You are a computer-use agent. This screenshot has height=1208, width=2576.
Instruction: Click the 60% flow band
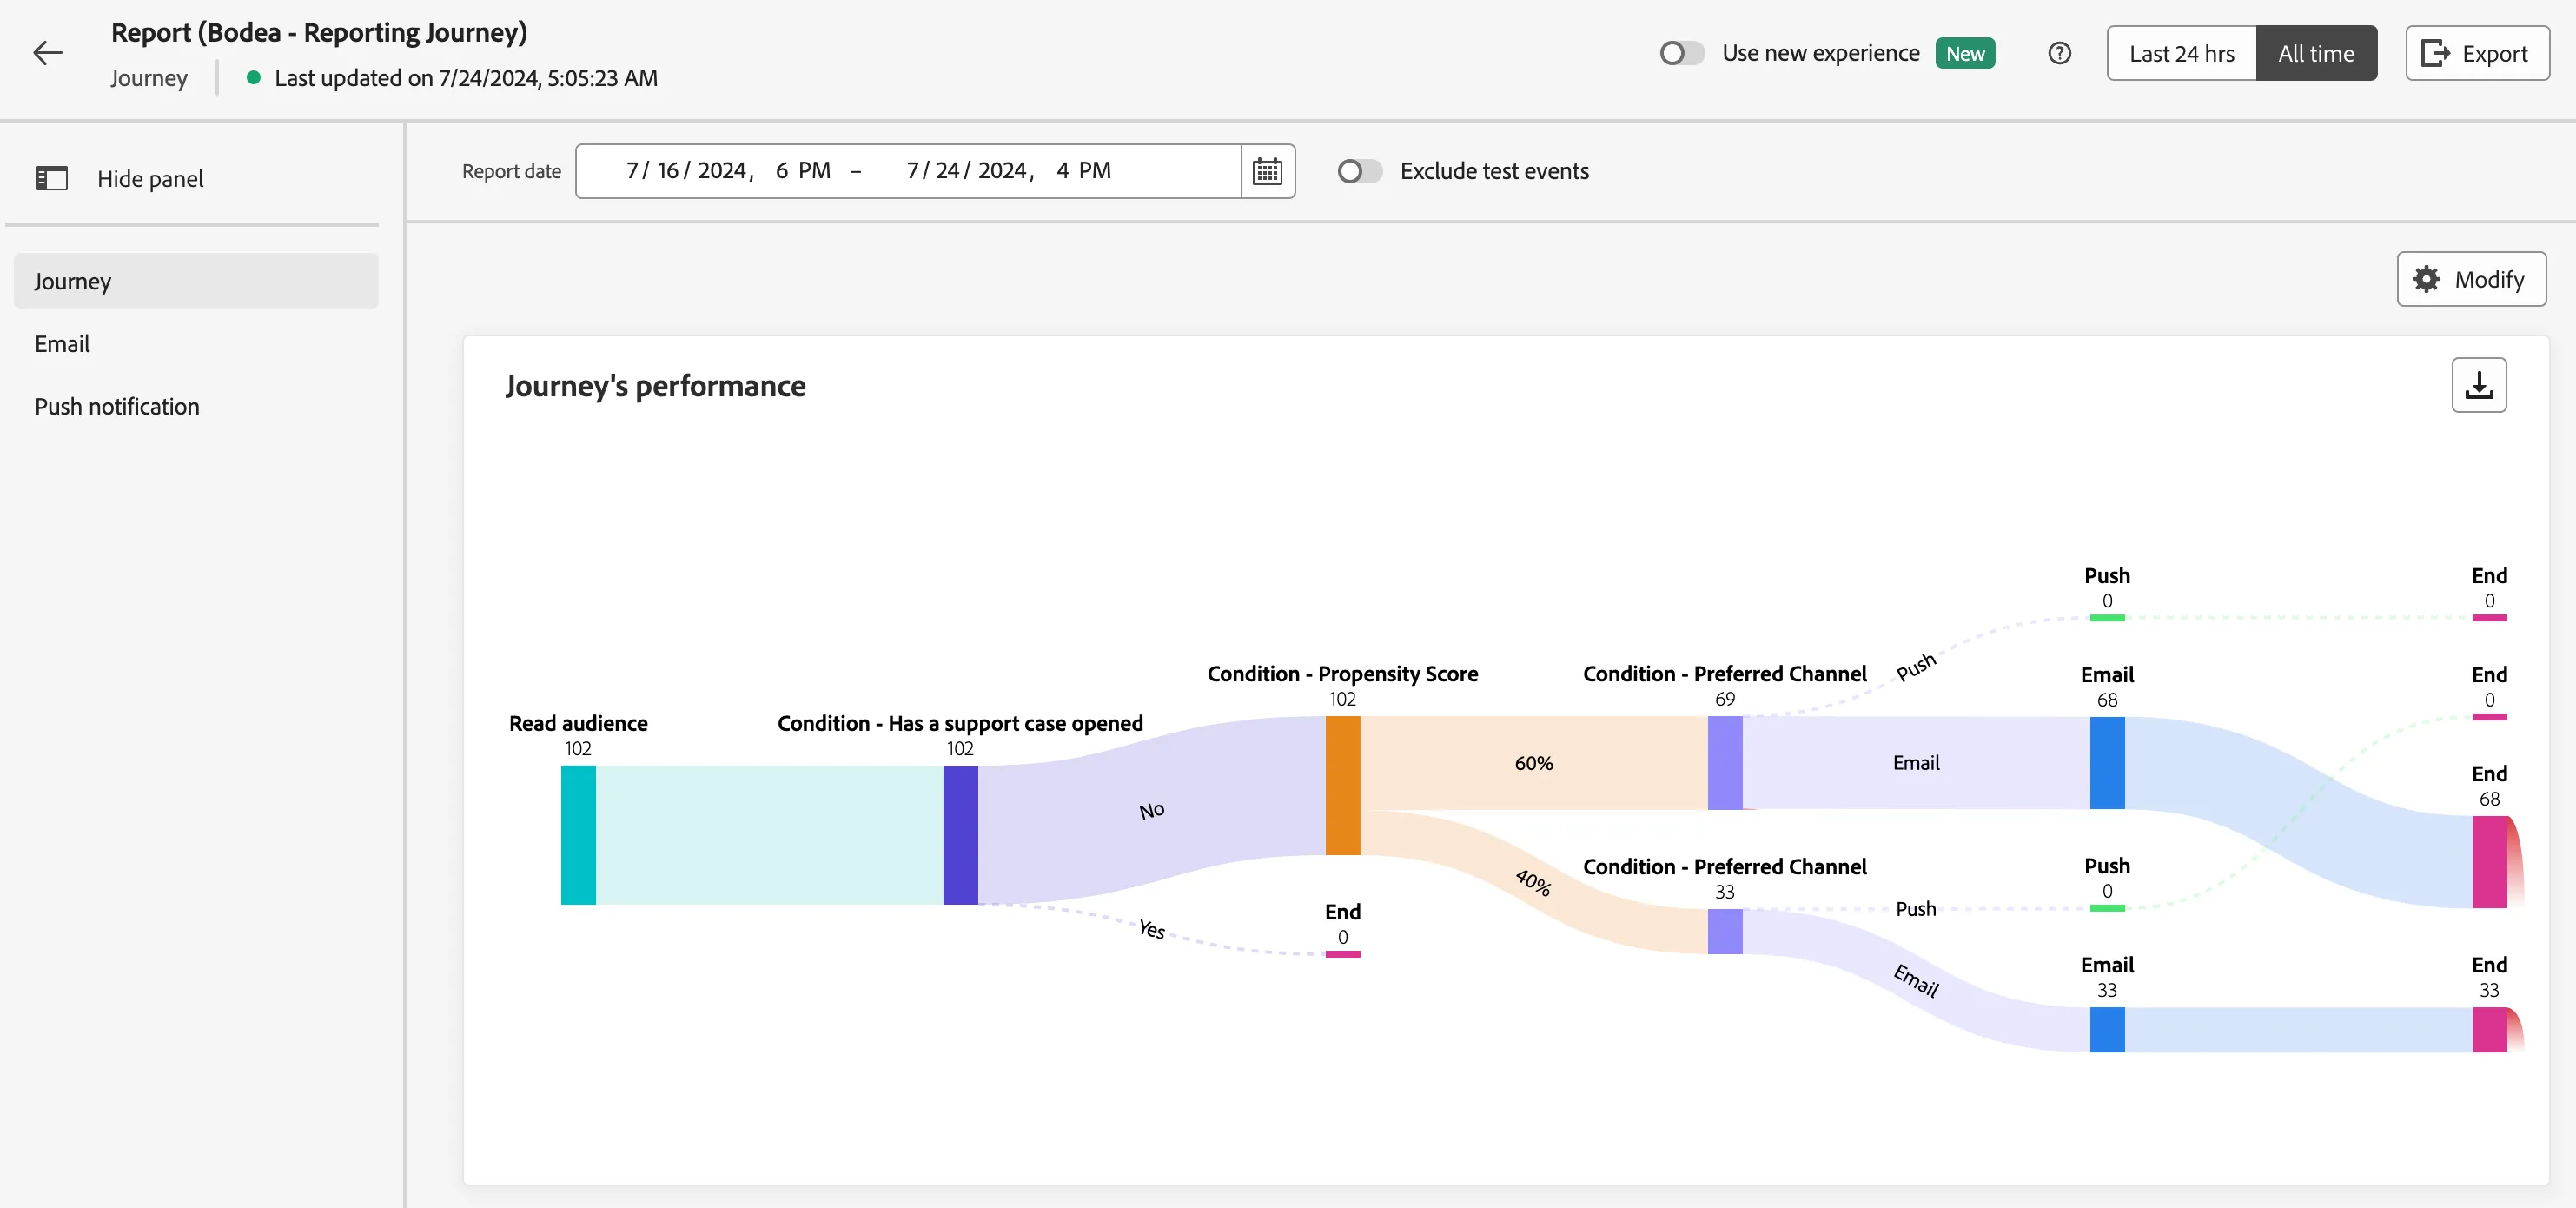(x=1533, y=763)
